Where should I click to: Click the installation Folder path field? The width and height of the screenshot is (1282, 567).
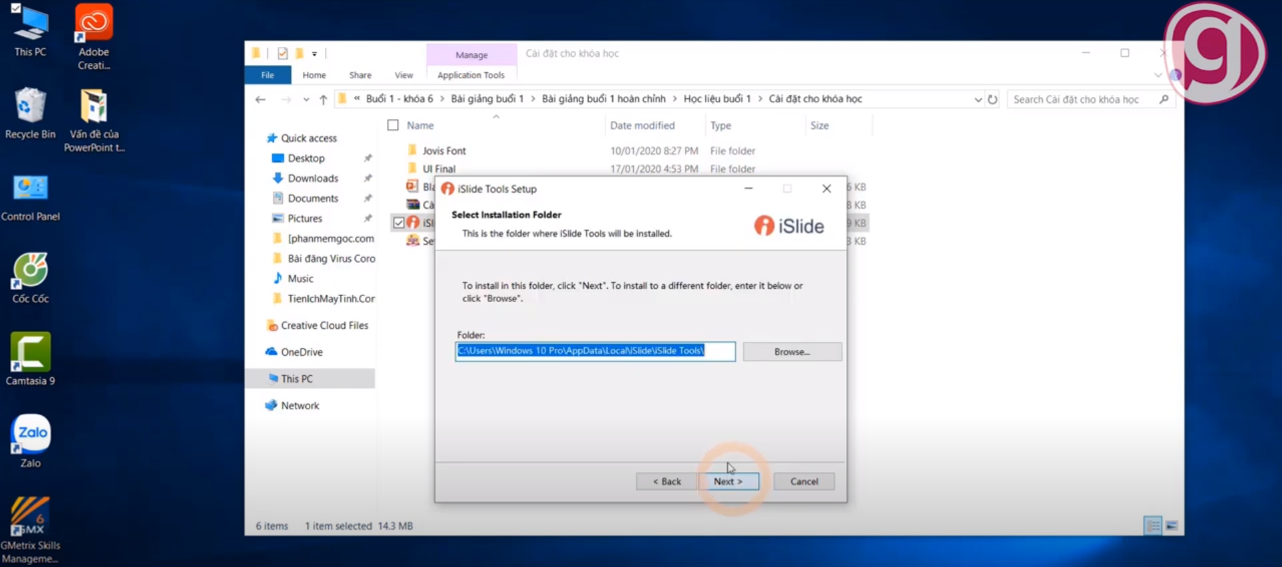click(595, 351)
